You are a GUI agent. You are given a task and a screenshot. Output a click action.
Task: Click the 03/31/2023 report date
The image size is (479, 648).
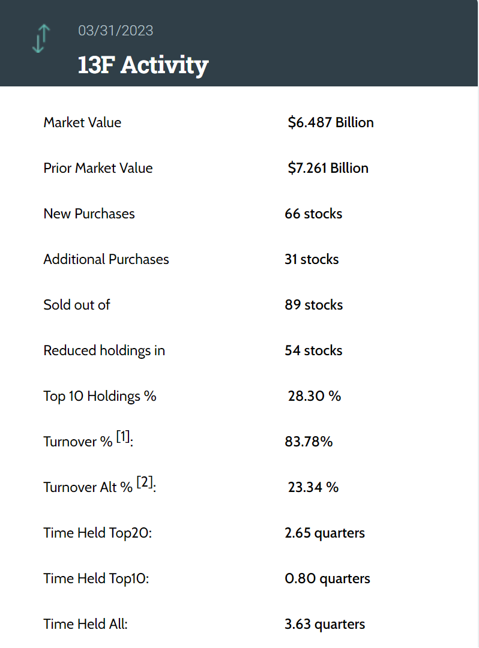[x=115, y=31]
